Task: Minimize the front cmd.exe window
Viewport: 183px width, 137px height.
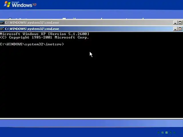Action: pyautogui.click(x=175, y=29)
